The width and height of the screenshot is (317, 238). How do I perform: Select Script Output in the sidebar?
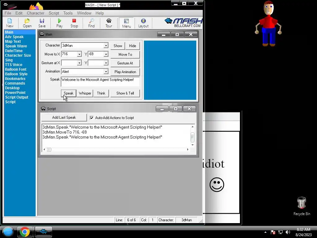(17, 97)
